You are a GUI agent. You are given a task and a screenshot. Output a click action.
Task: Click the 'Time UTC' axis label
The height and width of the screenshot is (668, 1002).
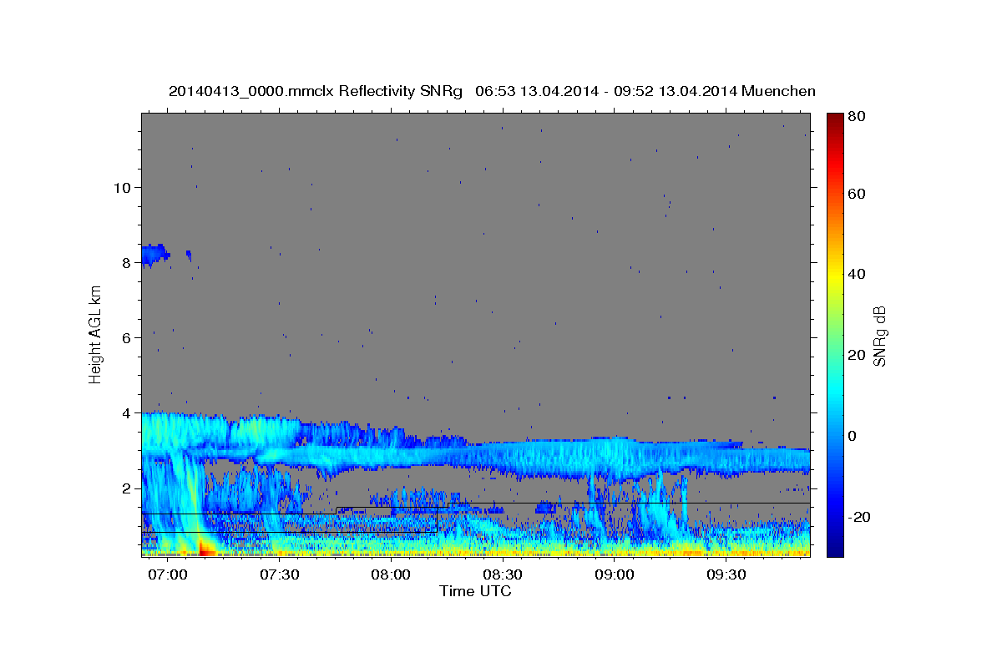pos(475,591)
